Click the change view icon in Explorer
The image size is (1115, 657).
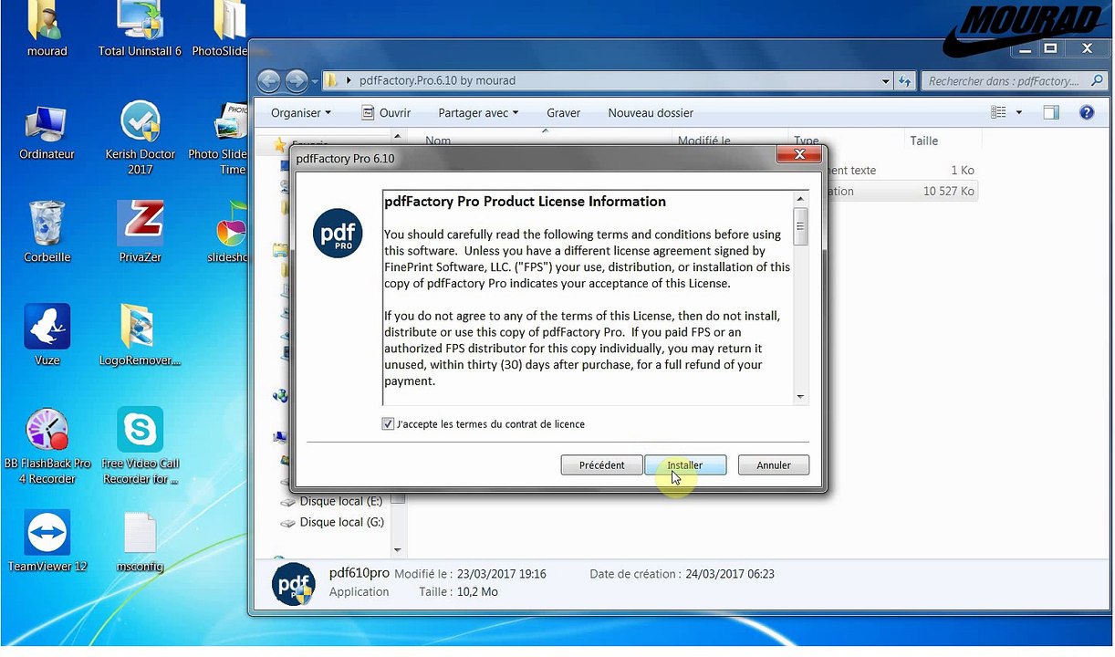(x=998, y=112)
